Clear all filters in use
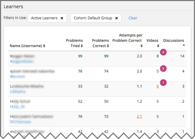 coord(133,18)
